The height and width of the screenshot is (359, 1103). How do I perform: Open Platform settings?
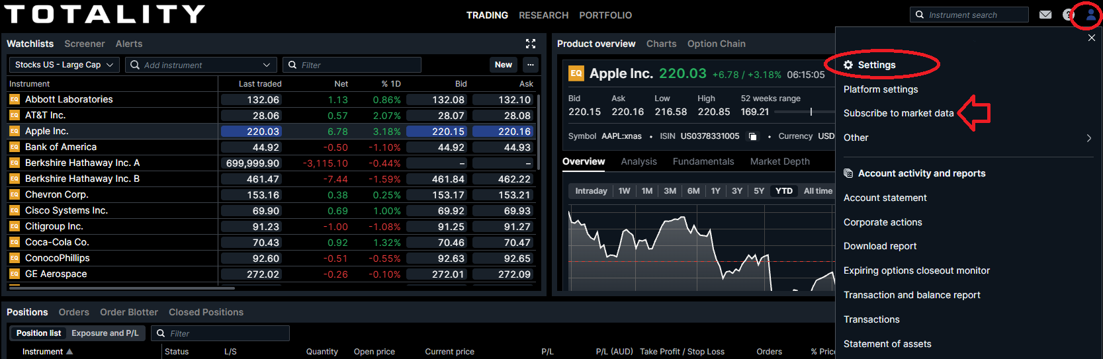881,89
